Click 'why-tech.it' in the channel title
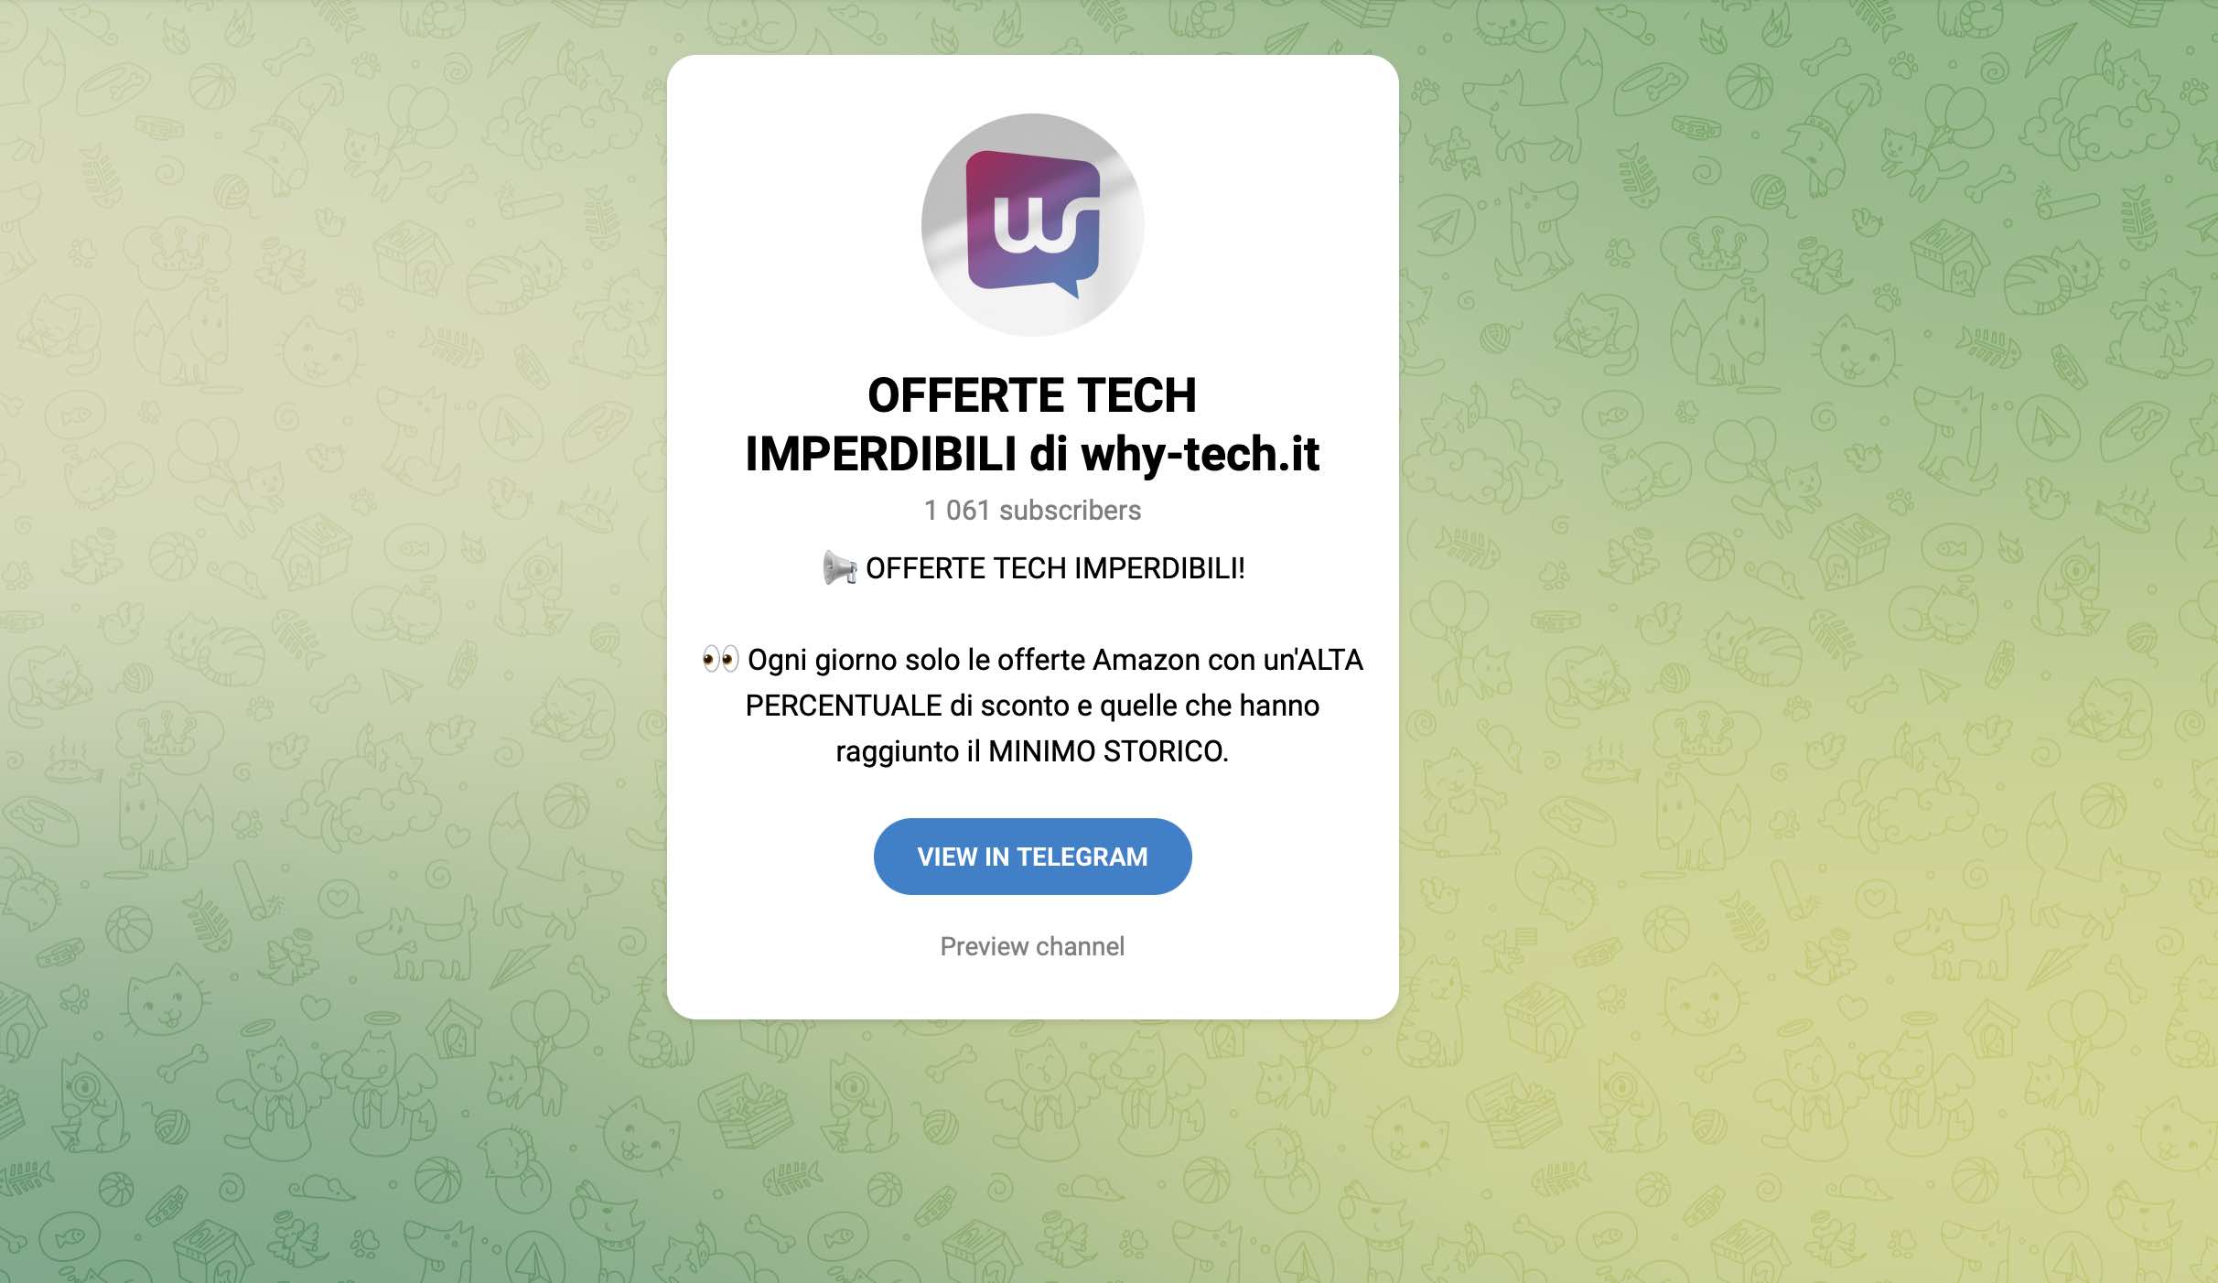The height and width of the screenshot is (1283, 2218). [1200, 454]
